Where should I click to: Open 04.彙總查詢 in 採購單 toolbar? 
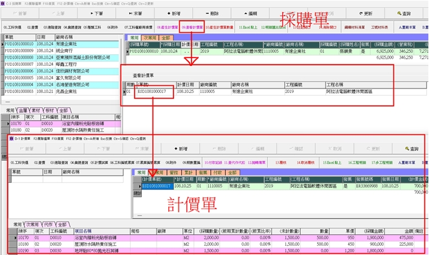[72, 27]
